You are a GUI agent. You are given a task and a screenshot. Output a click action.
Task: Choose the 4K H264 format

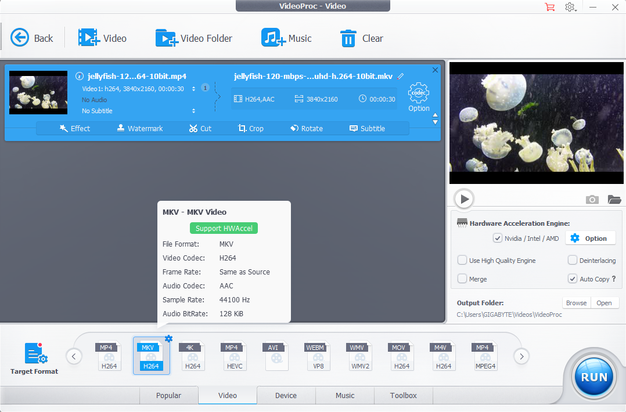pos(192,356)
